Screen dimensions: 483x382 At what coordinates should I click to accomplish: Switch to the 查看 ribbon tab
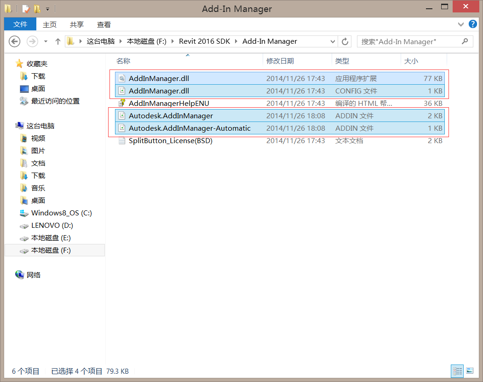click(104, 25)
